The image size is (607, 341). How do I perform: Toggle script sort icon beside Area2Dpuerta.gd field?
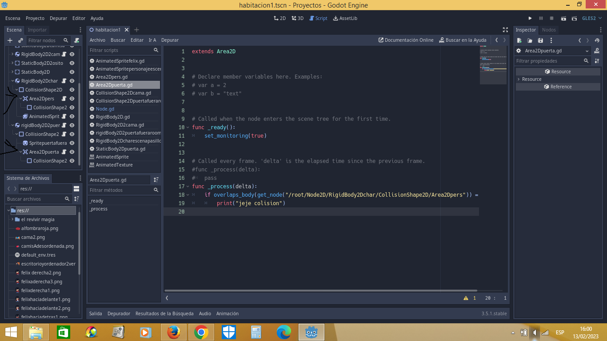156,180
